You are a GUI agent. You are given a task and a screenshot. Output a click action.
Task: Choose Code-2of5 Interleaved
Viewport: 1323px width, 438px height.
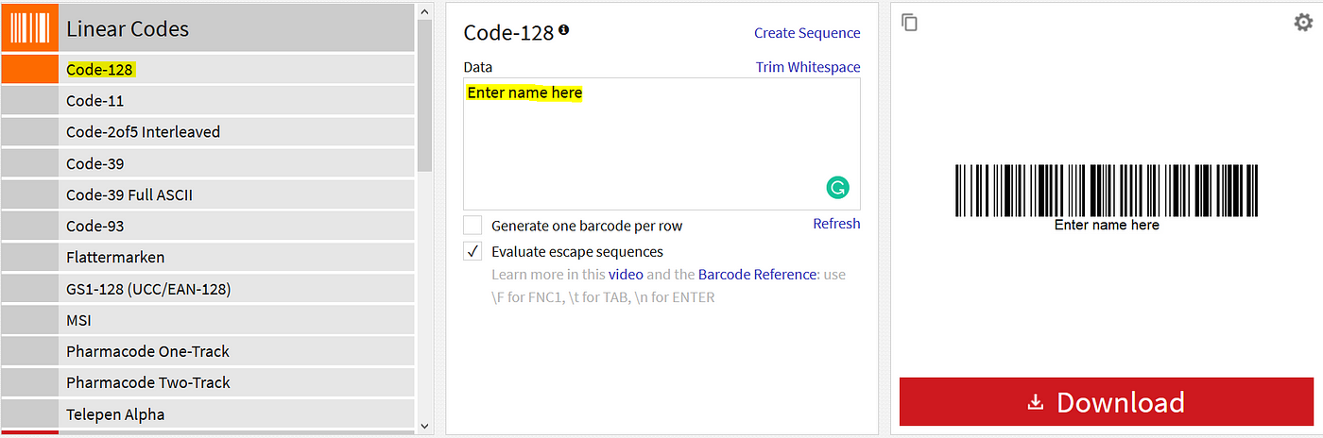208,132
